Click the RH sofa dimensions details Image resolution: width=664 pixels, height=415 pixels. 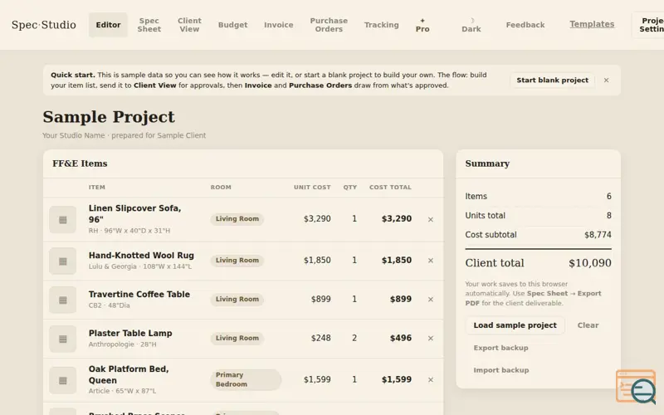coord(129,231)
